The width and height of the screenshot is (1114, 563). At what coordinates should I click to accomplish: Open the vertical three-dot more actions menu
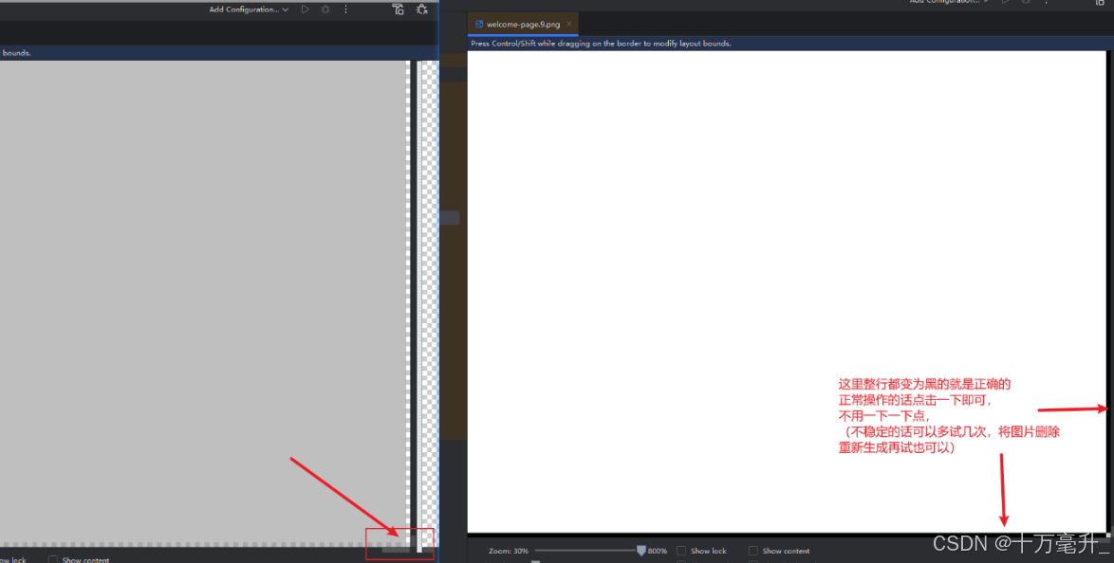click(x=346, y=9)
